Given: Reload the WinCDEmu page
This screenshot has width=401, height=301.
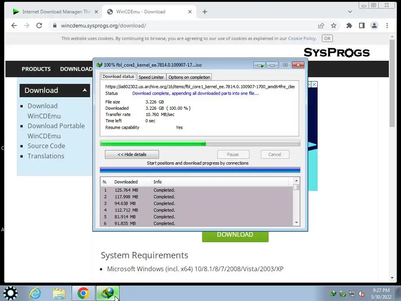Looking at the screenshot, I should (x=39, y=25).
